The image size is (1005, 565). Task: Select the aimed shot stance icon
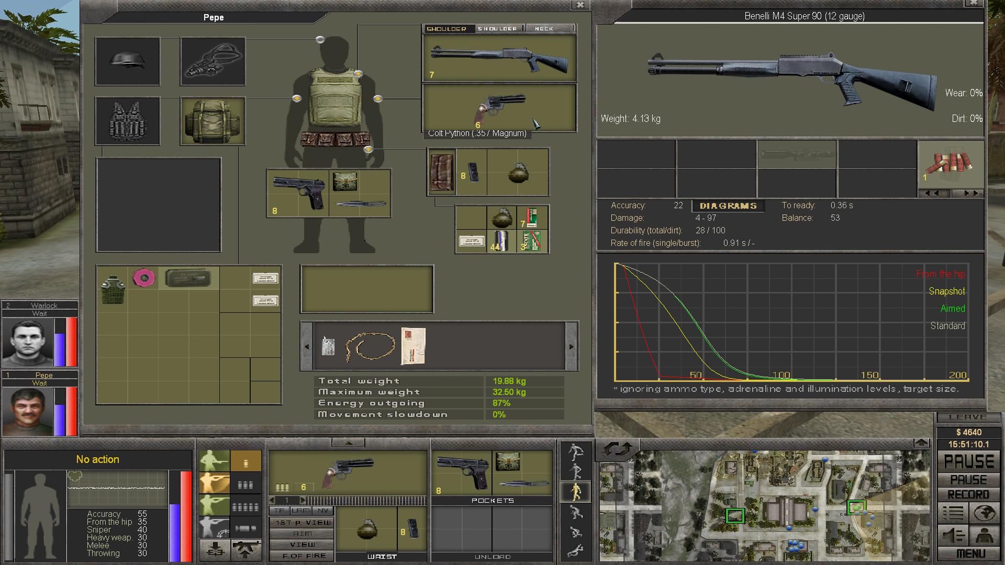tap(215, 505)
